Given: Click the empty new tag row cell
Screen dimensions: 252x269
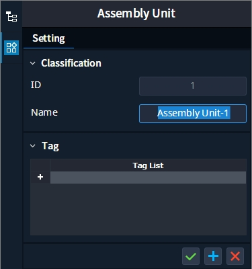Looking at the screenshot, I should [148, 178].
